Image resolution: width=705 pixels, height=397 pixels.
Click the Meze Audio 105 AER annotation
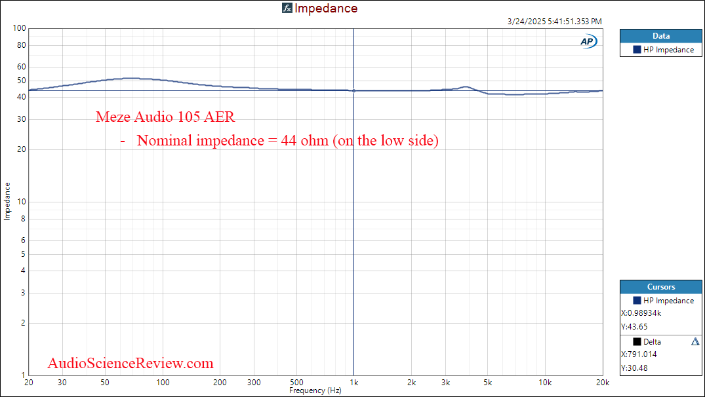pos(165,117)
